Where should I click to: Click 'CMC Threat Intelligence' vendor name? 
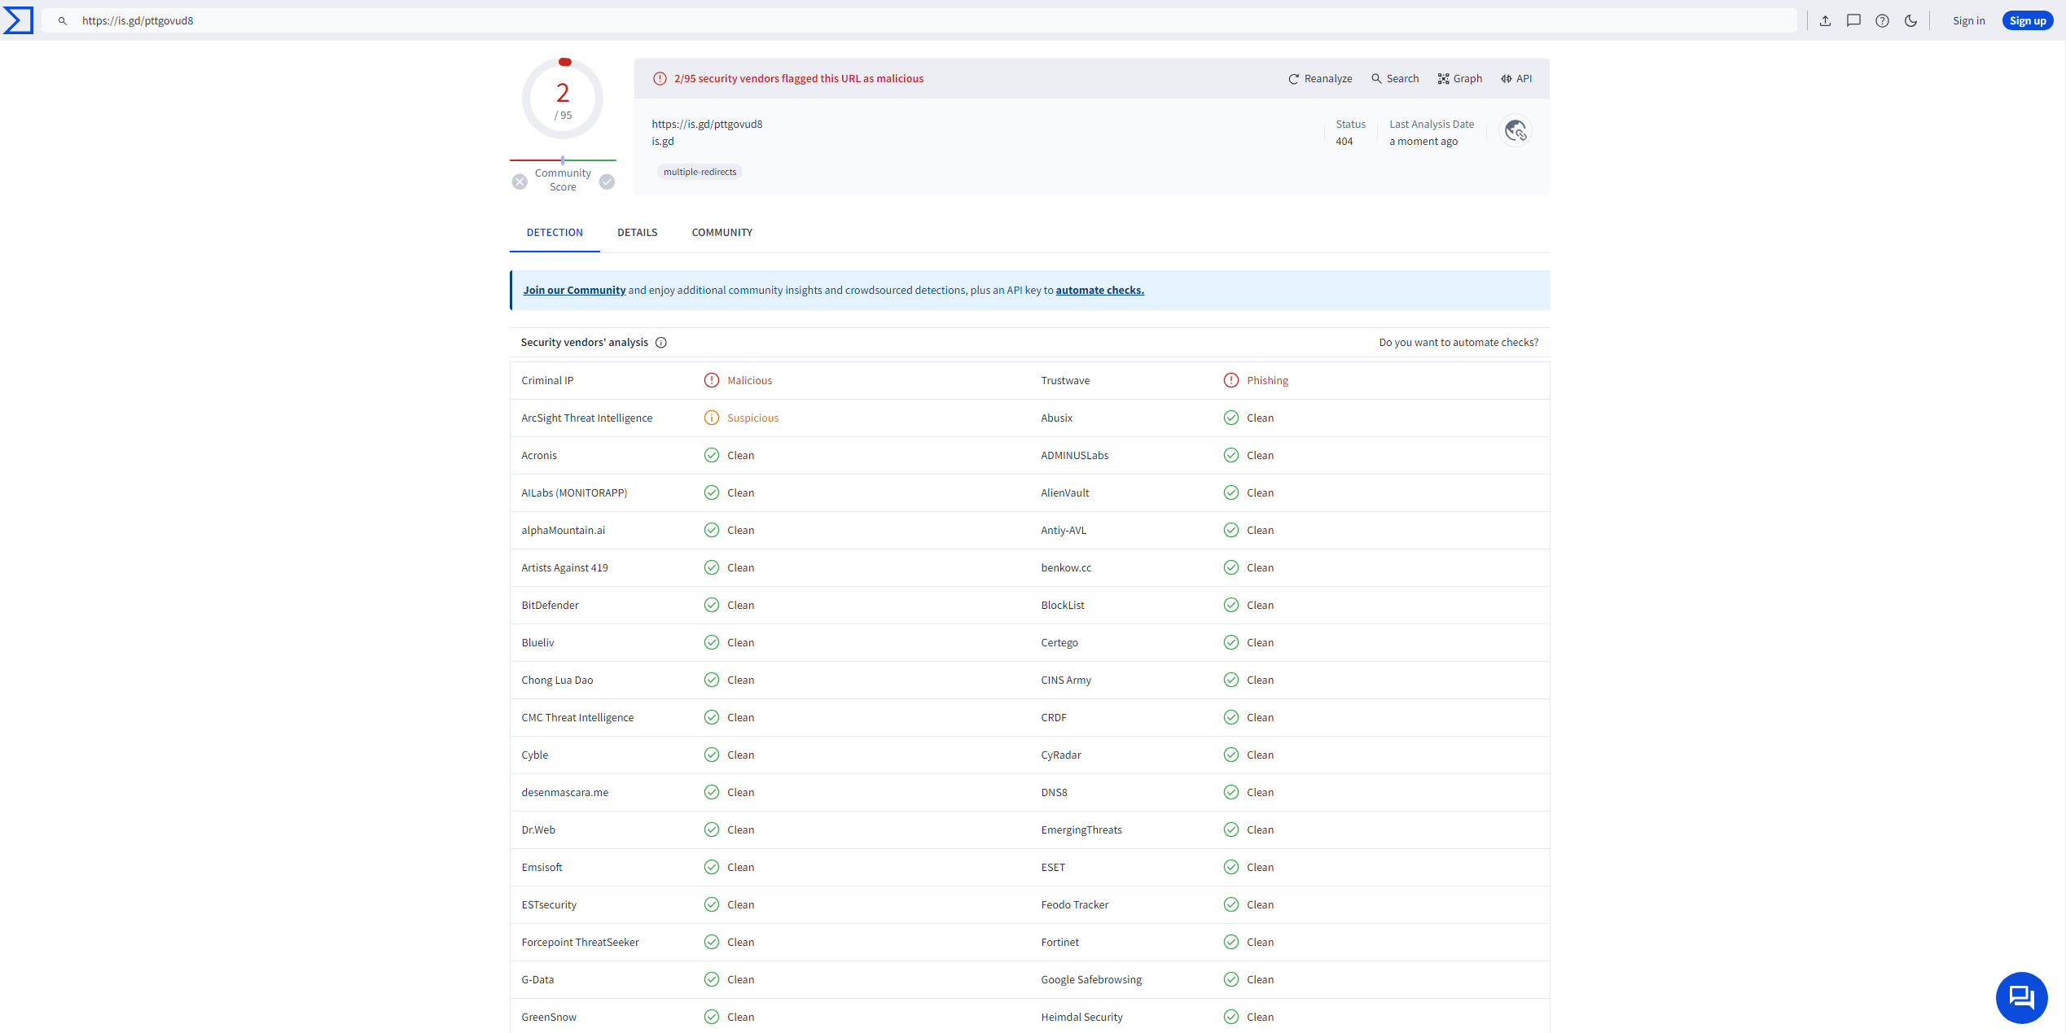[x=577, y=718]
